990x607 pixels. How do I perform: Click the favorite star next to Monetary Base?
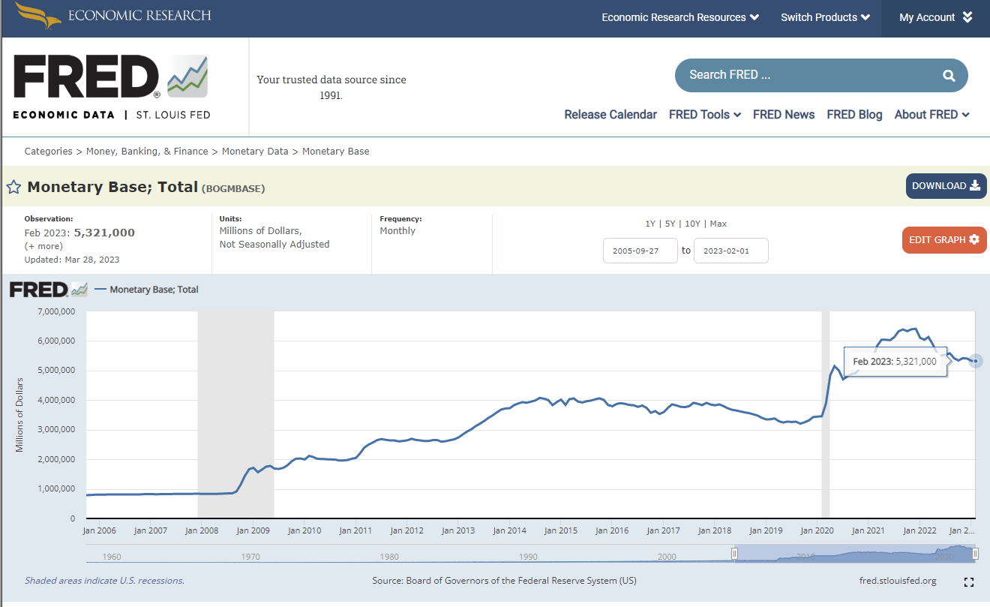[13, 187]
